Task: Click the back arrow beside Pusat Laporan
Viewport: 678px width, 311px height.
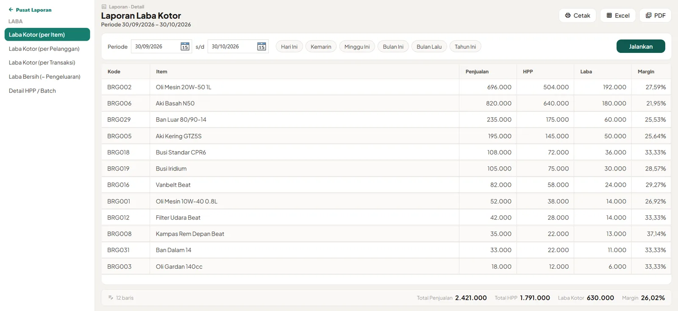Action: [11, 10]
